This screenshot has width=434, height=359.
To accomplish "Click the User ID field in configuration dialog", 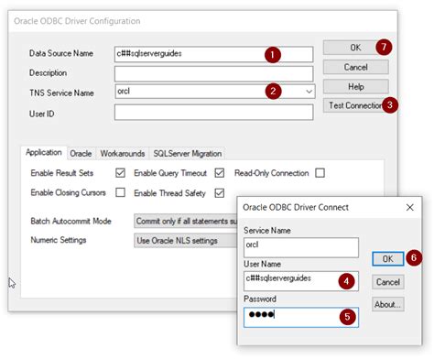I will pos(213,112).
